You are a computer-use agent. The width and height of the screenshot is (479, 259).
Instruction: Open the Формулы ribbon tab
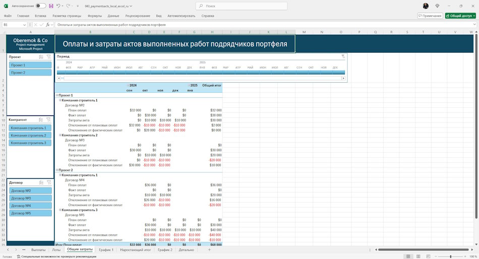pos(95,16)
